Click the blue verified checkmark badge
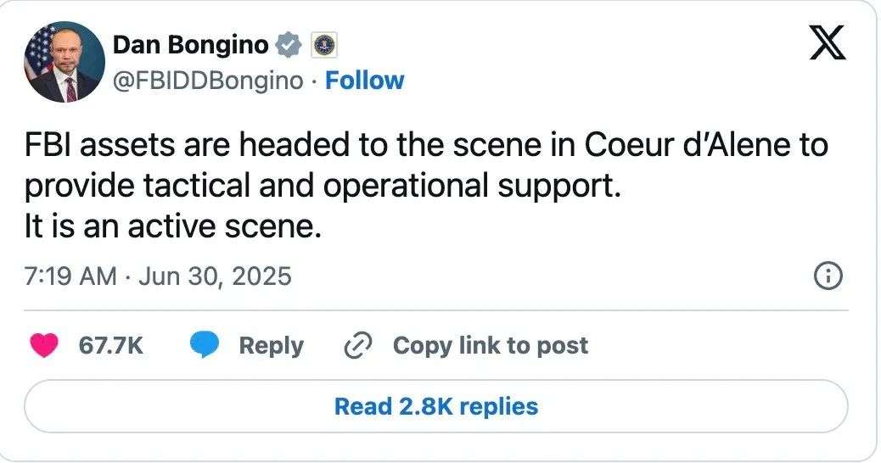The height and width of the screenshot is (463, 881). (289, 45)
